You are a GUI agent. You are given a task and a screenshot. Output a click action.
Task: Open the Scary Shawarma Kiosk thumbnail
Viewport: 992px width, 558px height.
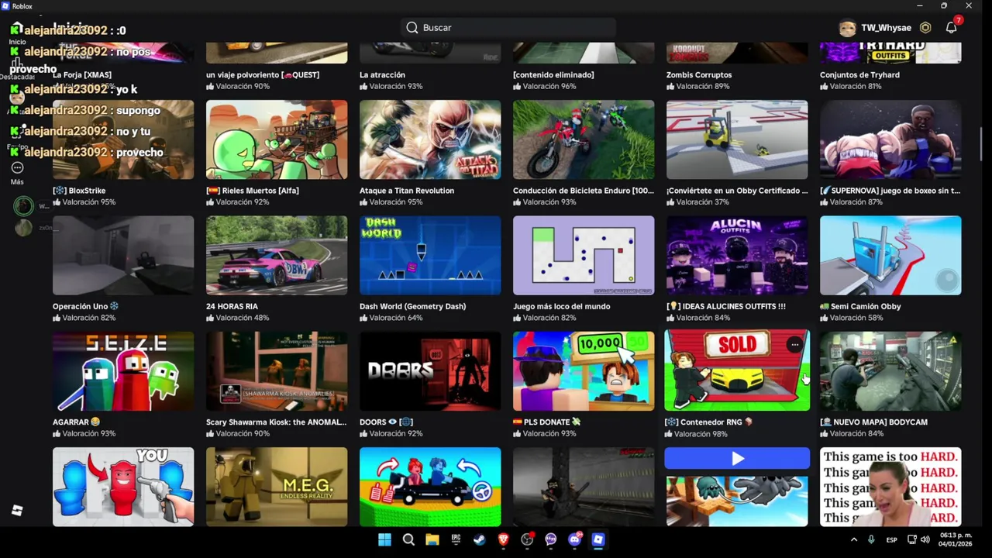tap(277, 371)
